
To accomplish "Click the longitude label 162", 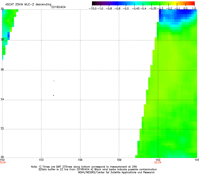I will [158, 160].
